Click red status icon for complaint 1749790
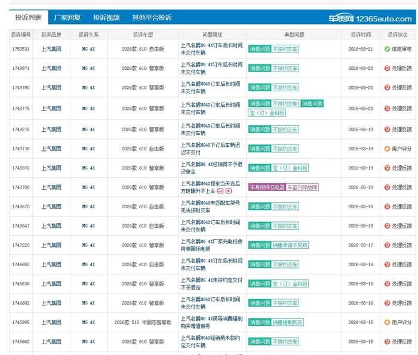The image size is (418, 355). click(387, 88)
